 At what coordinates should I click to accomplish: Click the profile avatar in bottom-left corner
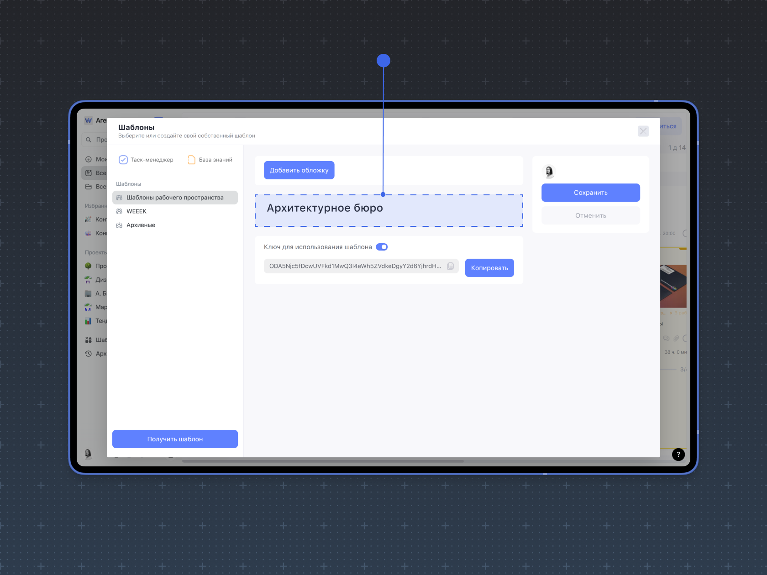88,453
